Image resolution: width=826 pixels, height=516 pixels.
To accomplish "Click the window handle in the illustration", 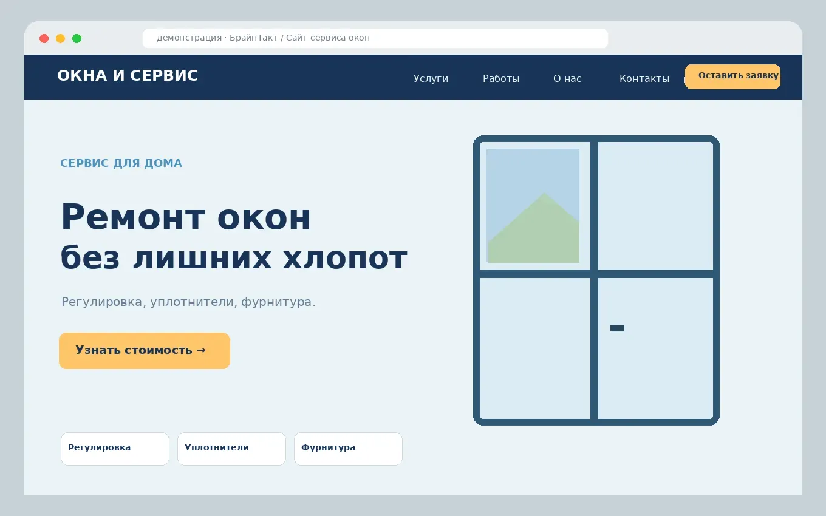I will tap(617, 328).
